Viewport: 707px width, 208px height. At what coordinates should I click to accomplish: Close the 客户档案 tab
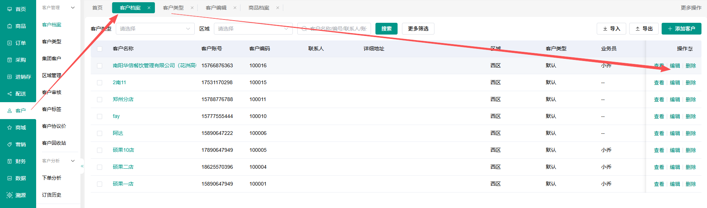coord(149,8)
